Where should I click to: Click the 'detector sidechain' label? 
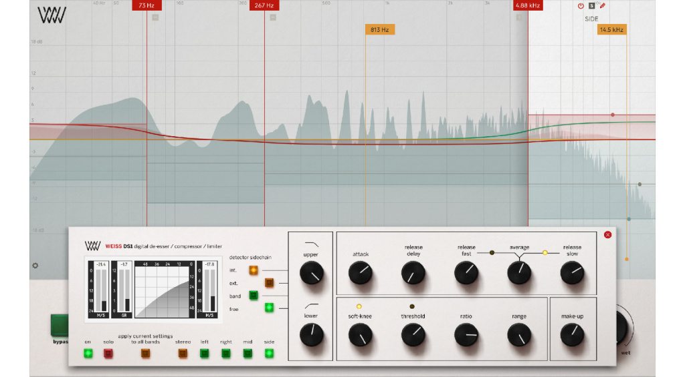point(250,257)
